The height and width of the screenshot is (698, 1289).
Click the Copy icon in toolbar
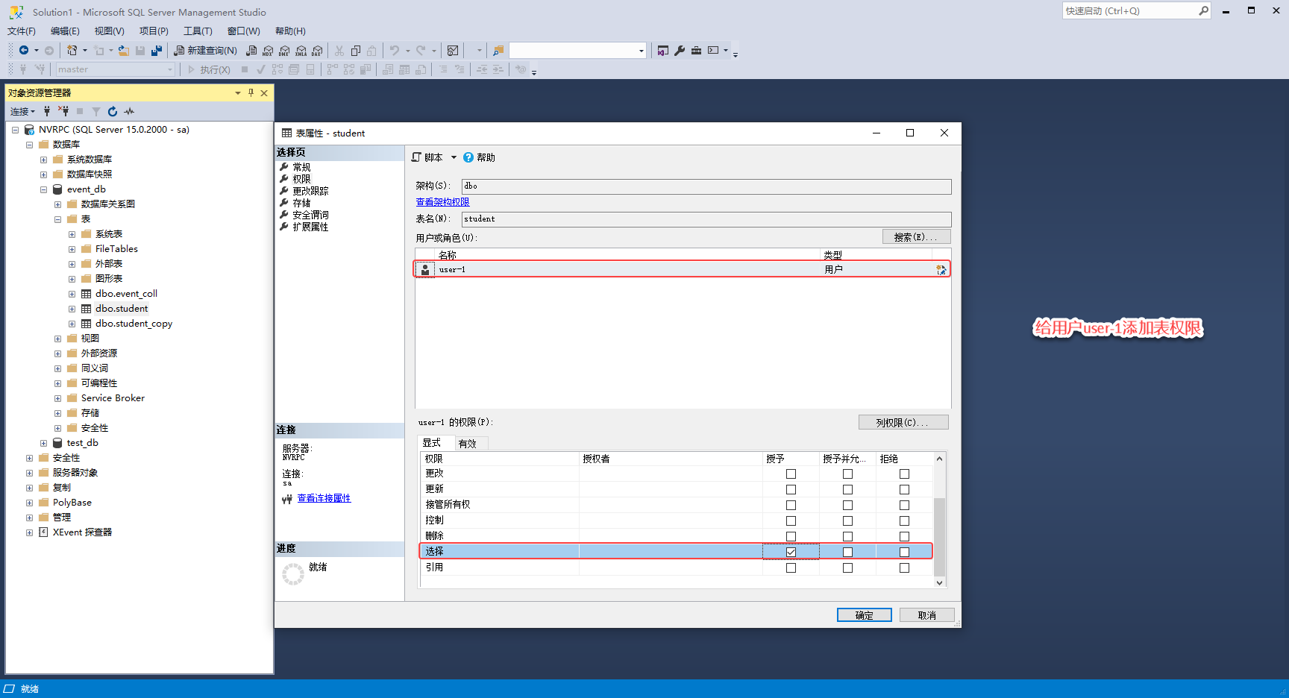tap(356, 51)
